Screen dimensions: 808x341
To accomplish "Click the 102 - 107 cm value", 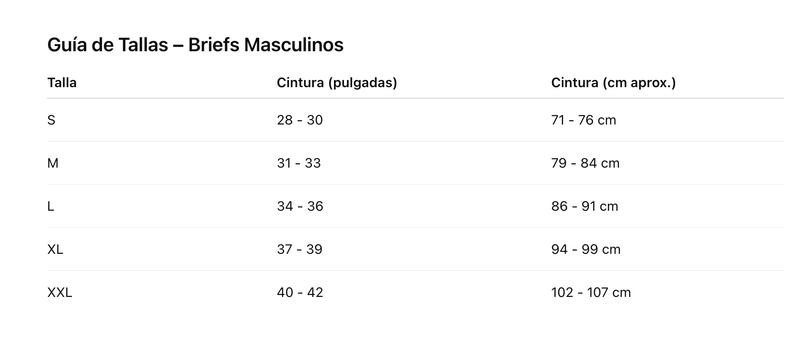I will (x=591, y=293).
